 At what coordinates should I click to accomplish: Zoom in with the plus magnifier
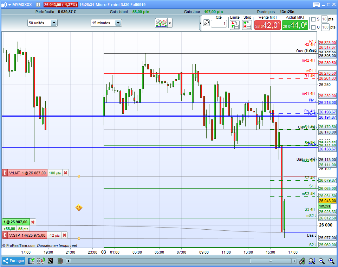click(331, 261)
